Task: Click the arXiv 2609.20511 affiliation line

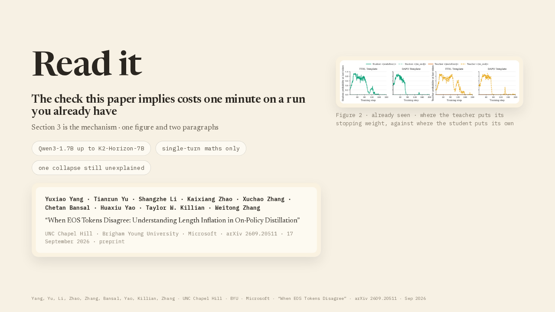Action: (169, 237)
